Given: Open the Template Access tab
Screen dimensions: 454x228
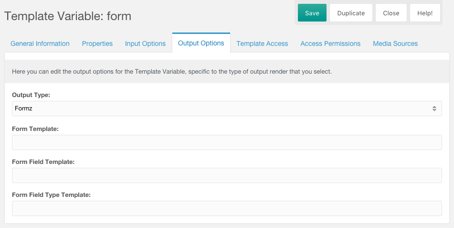Looking at the screenshot, I should point(262,43).
